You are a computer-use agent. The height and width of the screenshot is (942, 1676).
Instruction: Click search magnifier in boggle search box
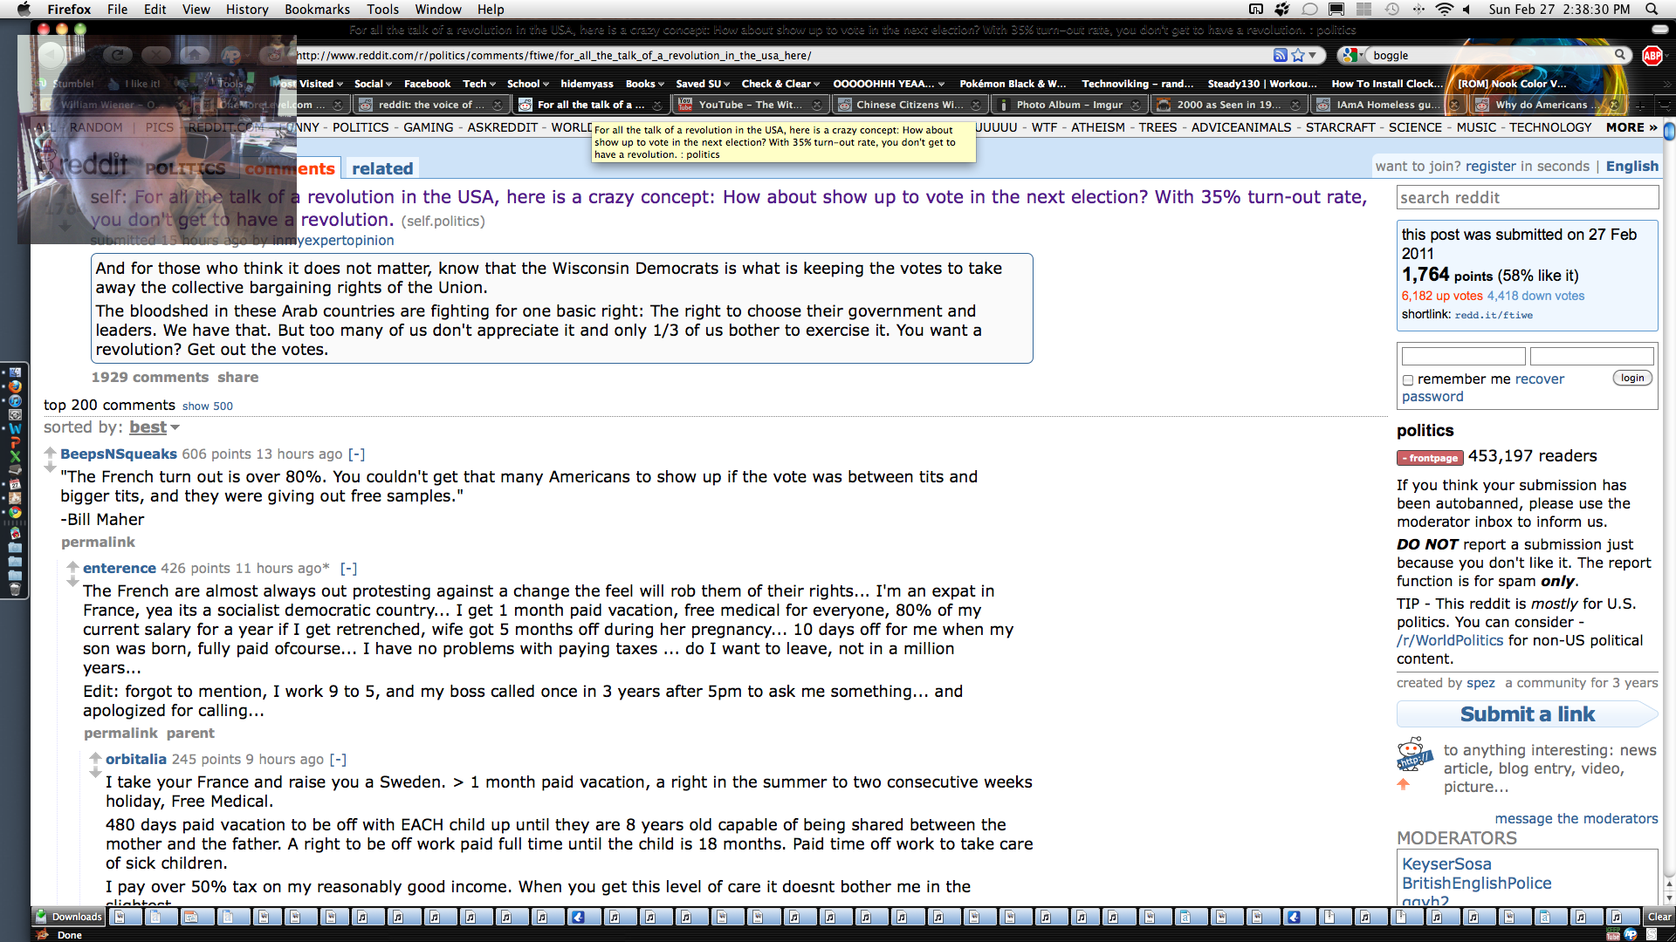coord(1620,54)
